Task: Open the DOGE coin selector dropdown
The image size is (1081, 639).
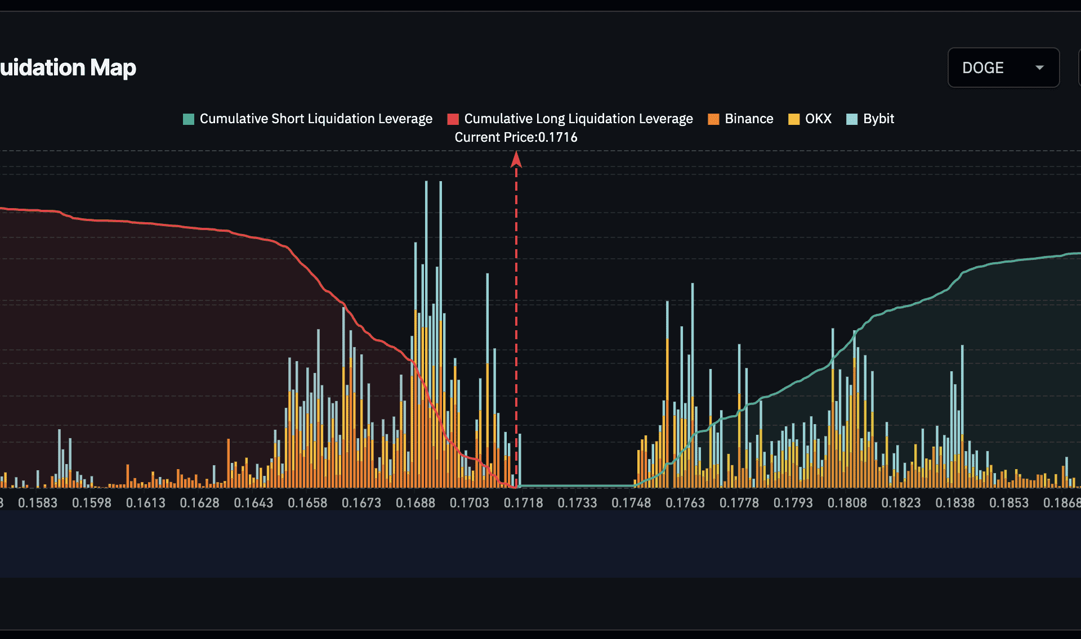Action: [1003, 67]
